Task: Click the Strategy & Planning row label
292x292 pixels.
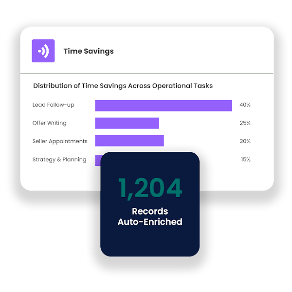Action: pyautogui.click(x=59, y=160)
